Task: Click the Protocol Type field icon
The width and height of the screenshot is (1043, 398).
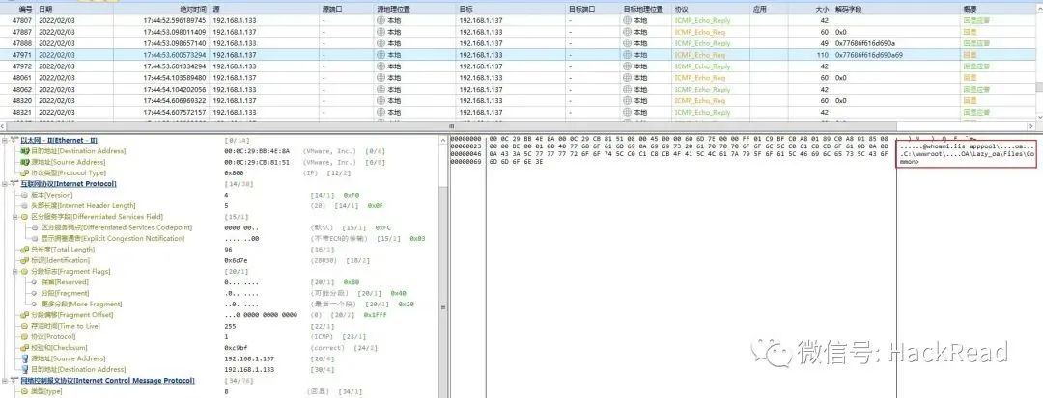Action: (24, 173)
